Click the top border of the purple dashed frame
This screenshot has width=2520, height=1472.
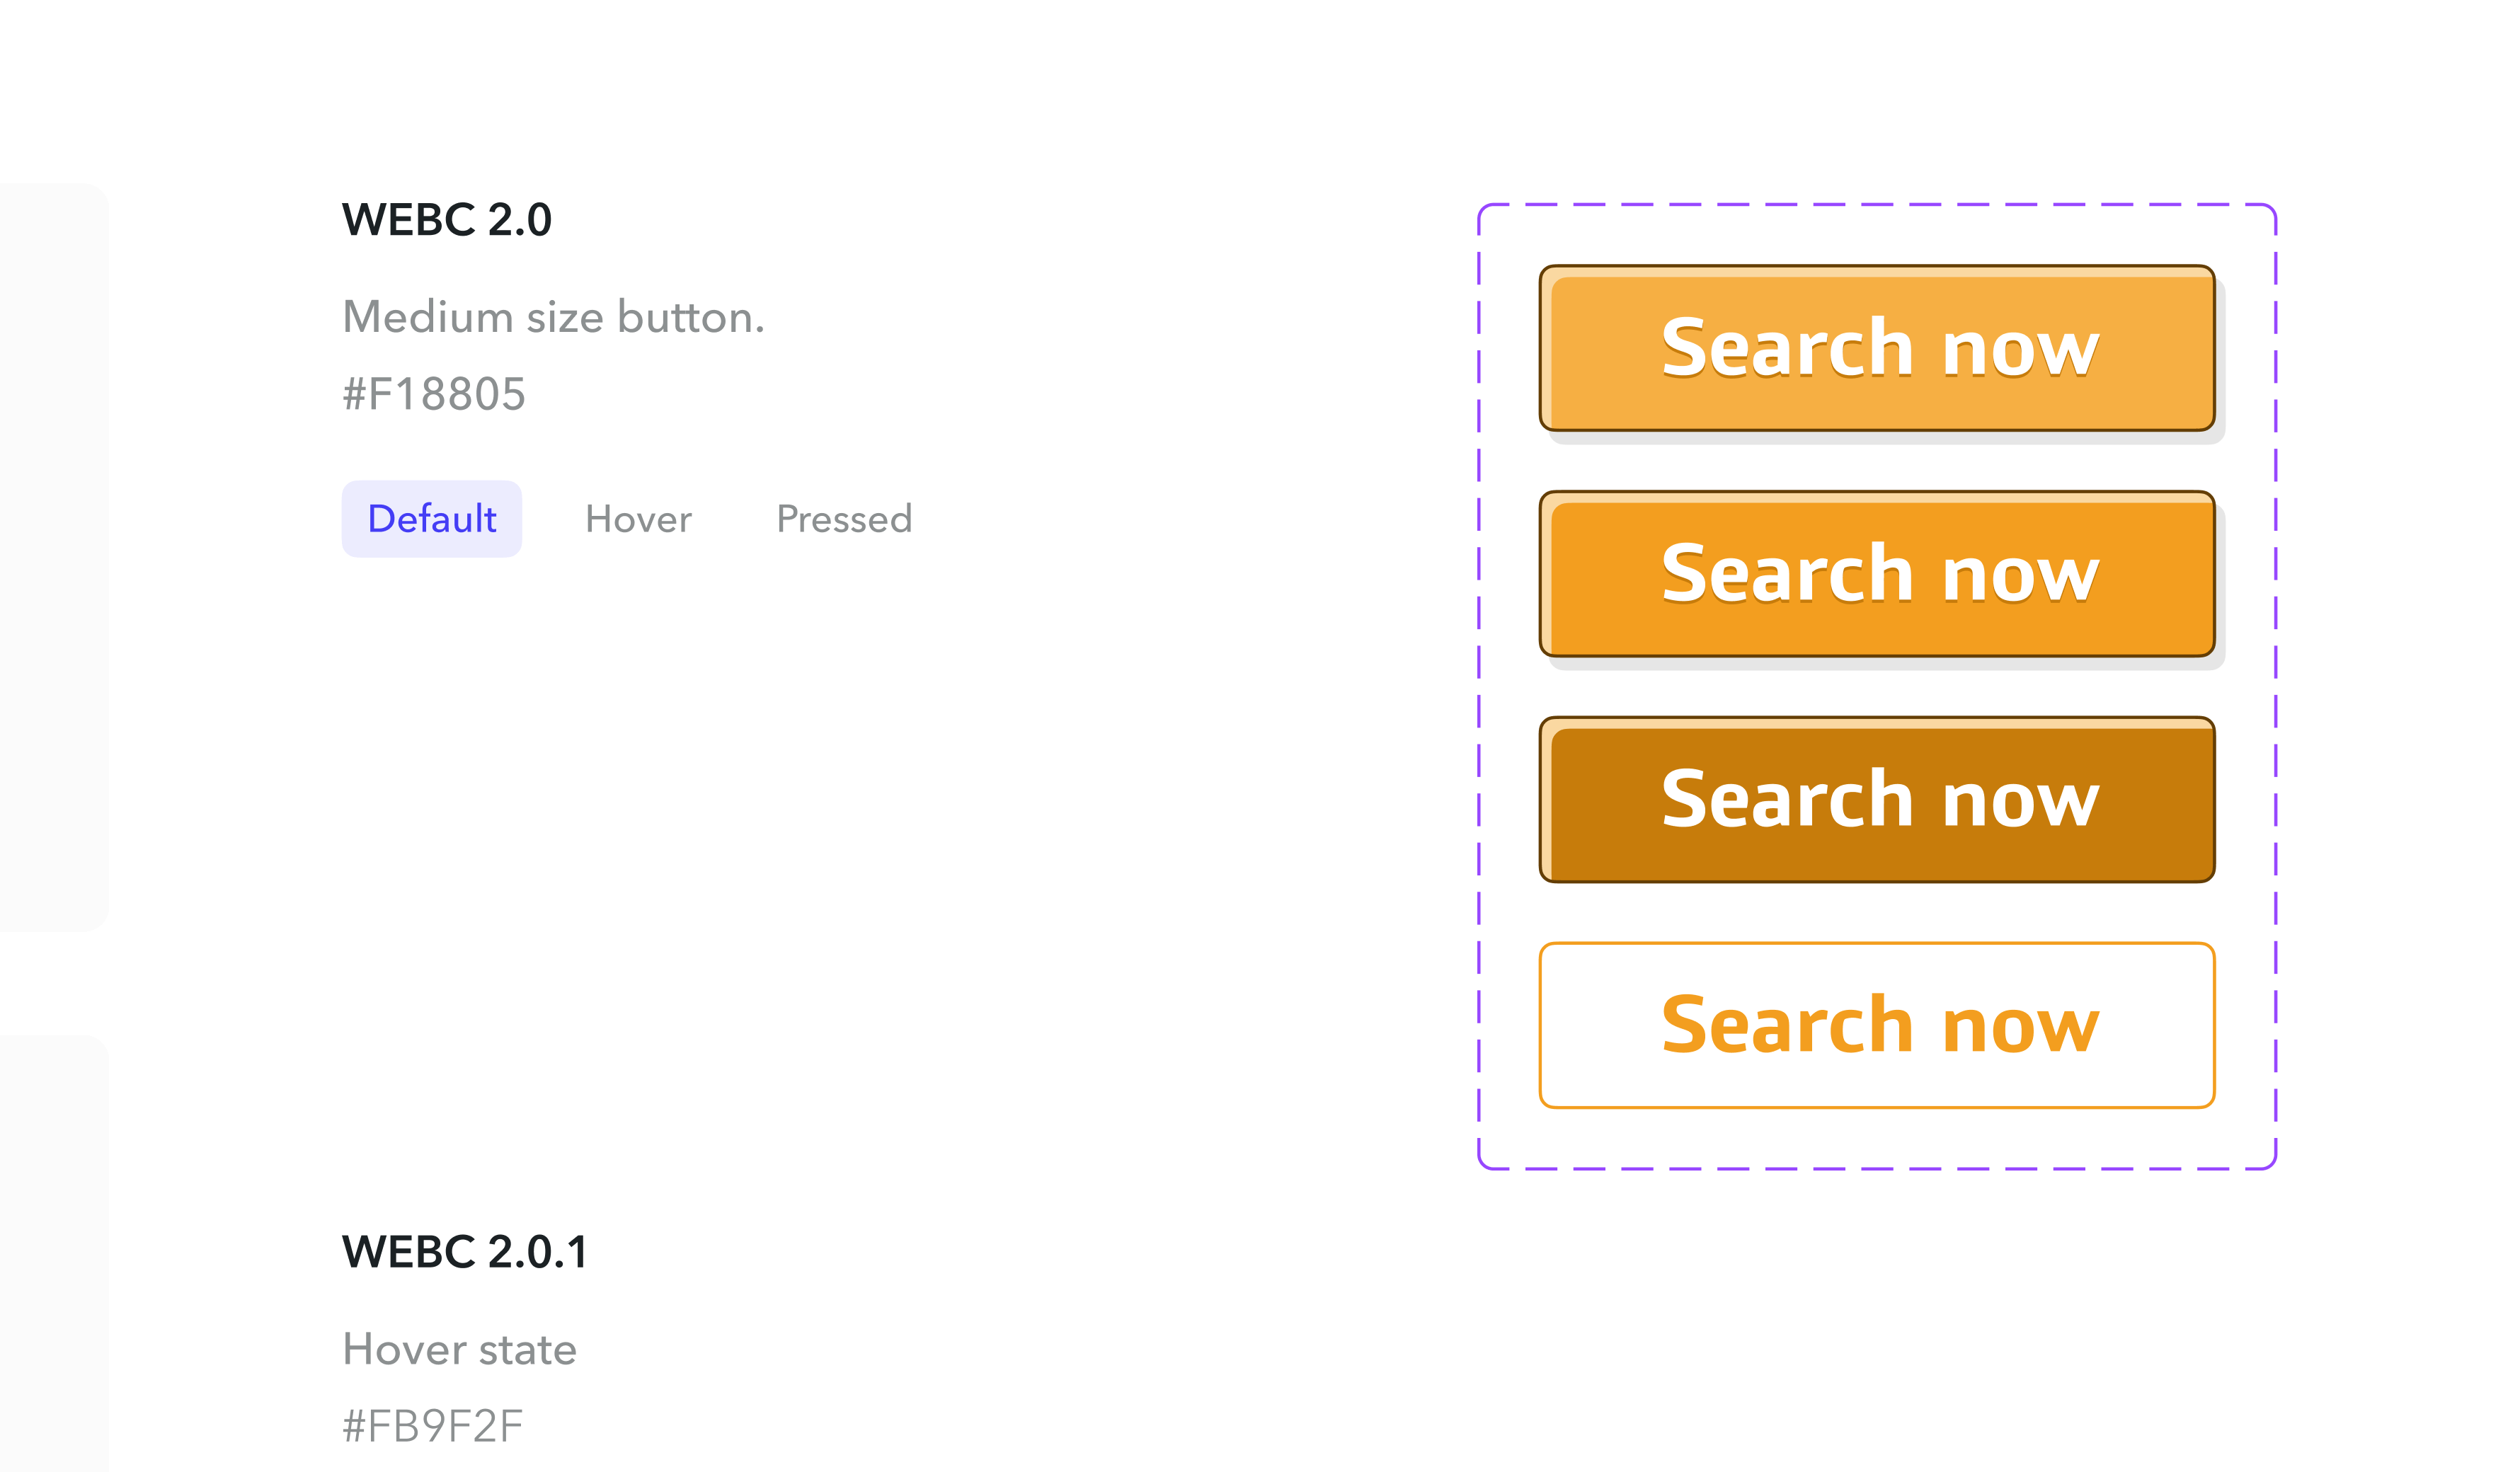[x=1877, y=205]
